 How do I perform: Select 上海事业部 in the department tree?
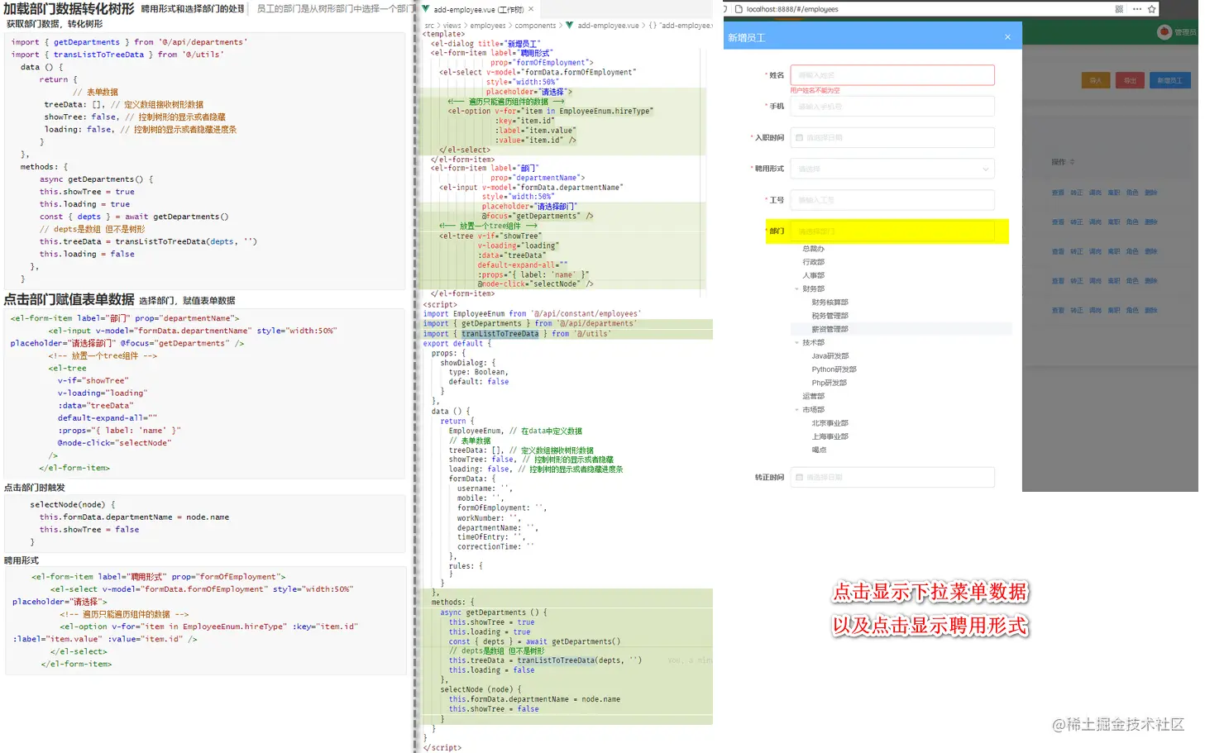[830, 436]
